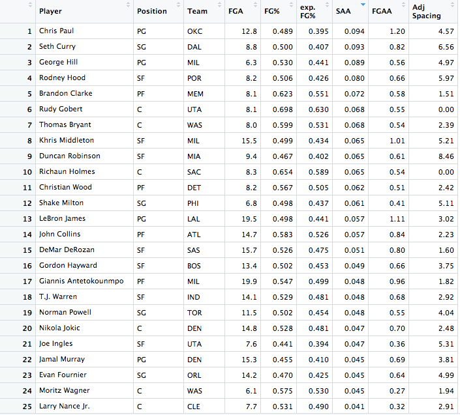Select row number 25 in the index column
Viewport: 460px width, 415px height.
coord(28,407)
